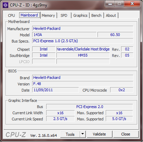Image resolution: width=143 pixels, height=142 pixels.
Task: Select the Mainboard tab
Action: pos(29,15)
